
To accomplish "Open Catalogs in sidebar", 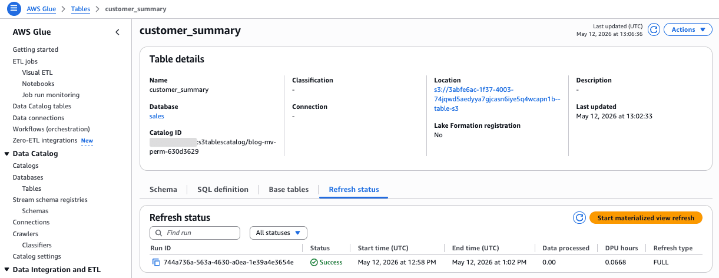I will [25, 166].
